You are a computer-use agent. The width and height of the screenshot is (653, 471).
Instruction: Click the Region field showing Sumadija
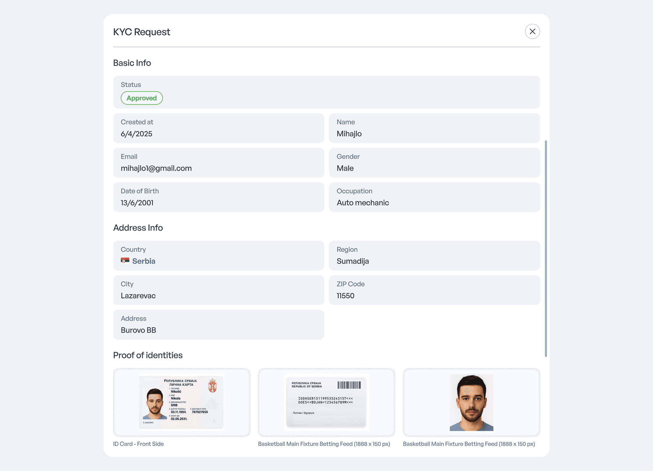pos(434,256)
